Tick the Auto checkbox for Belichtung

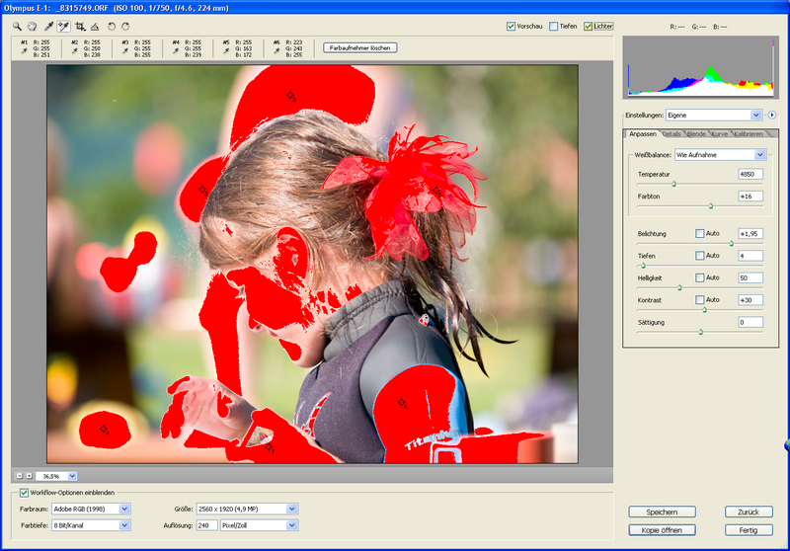coord(700,233)
